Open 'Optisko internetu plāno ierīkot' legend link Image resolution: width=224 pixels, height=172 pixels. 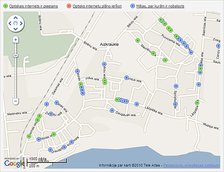pos(97,6)
